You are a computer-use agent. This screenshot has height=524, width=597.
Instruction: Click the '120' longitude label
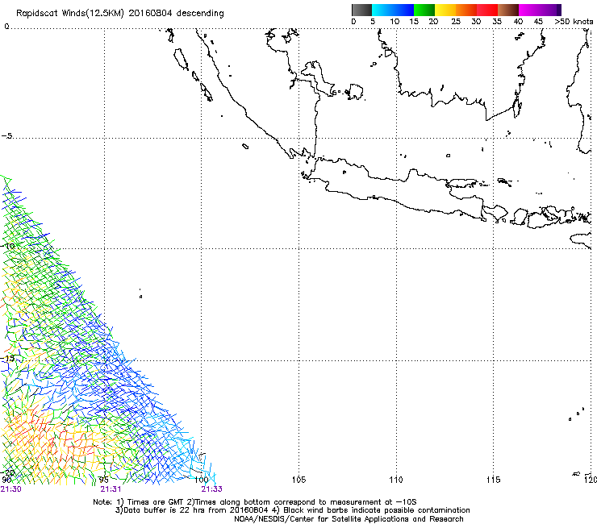pos(590,480)
